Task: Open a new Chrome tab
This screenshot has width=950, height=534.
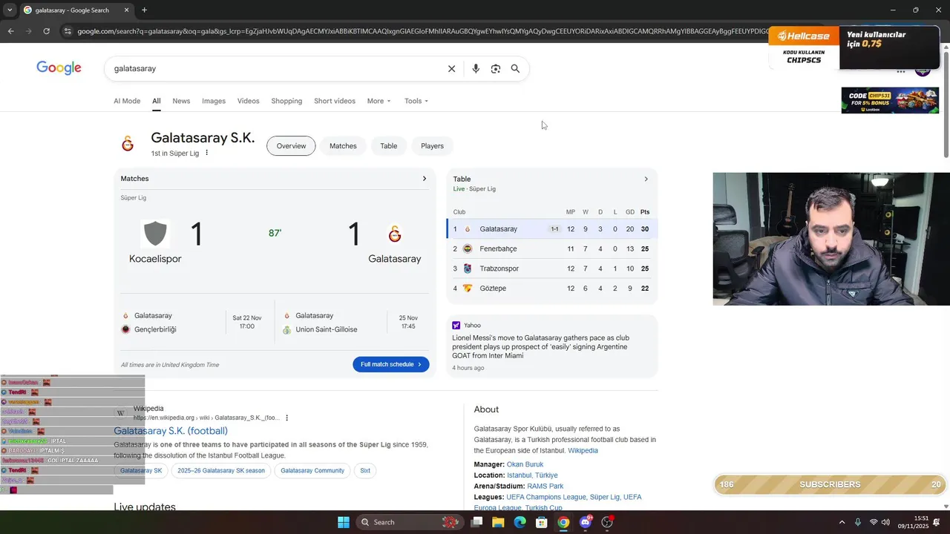Action: coord(144,10)
